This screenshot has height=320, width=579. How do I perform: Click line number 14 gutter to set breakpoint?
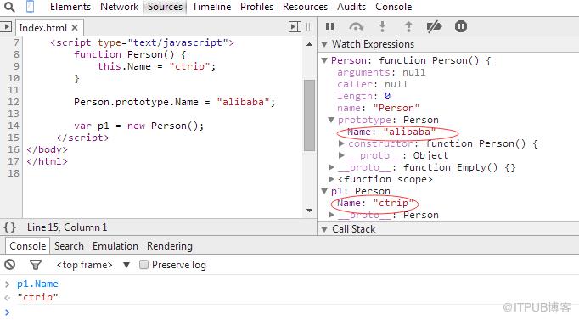(14, 126)
